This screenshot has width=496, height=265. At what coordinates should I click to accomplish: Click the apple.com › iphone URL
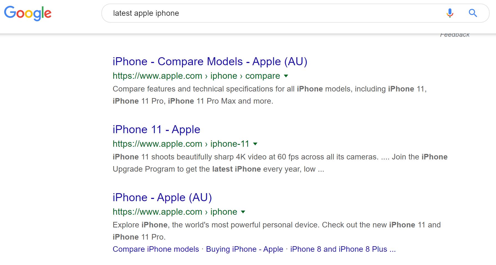(x=175, y=212)
